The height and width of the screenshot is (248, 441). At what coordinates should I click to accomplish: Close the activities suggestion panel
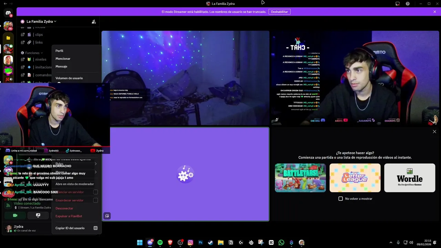pos(434,132)
